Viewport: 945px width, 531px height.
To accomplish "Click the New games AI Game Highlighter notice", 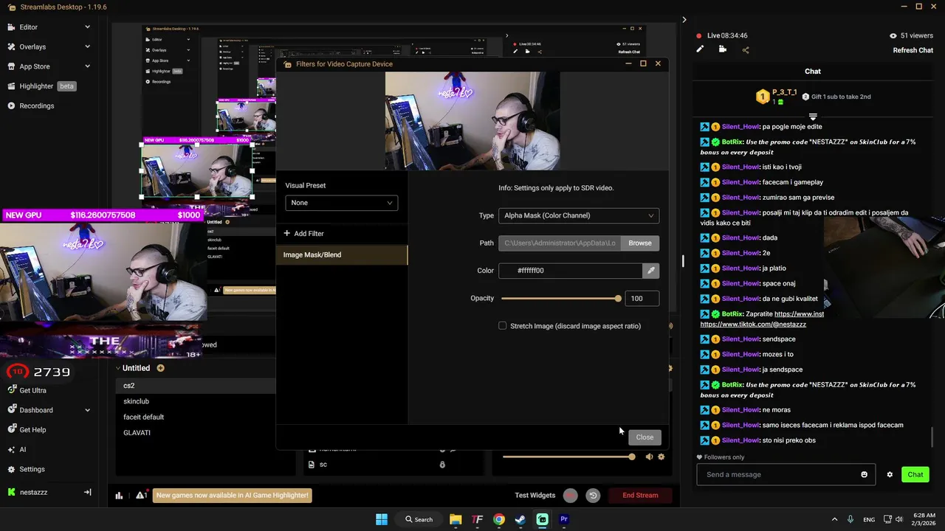I will coord(232,496).
